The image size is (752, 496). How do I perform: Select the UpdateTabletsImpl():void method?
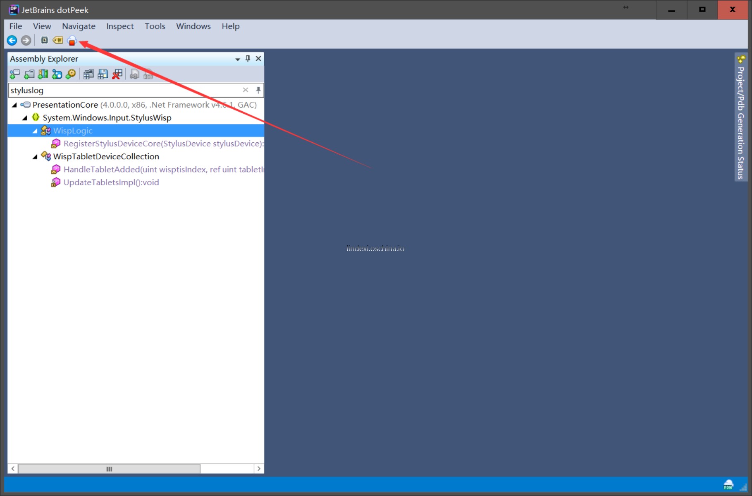[x=111, y=182]
